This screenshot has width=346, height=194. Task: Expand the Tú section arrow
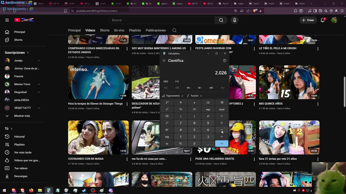[x=11, y=129]
